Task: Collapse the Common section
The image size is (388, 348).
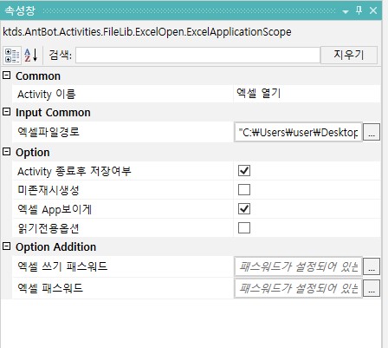Action: (x=6, y=76)
